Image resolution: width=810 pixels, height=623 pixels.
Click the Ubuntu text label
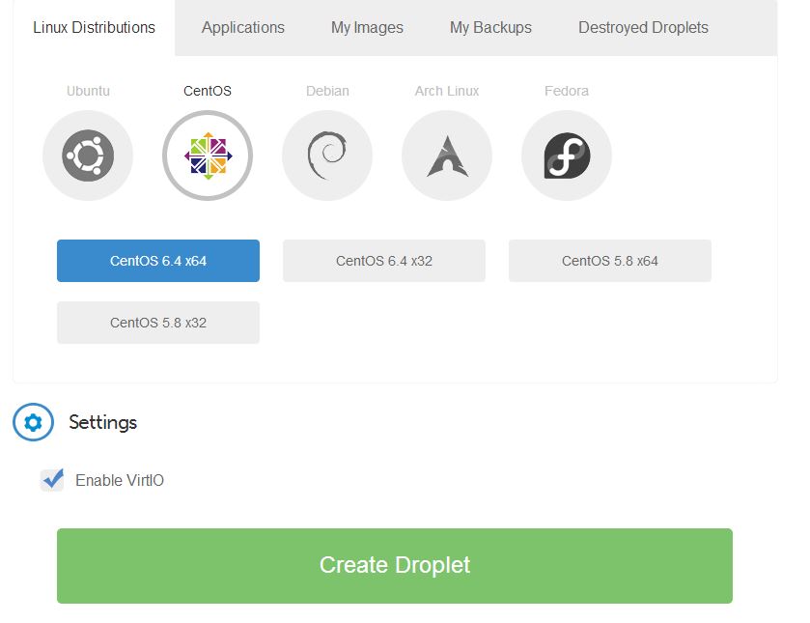point(88,91)
